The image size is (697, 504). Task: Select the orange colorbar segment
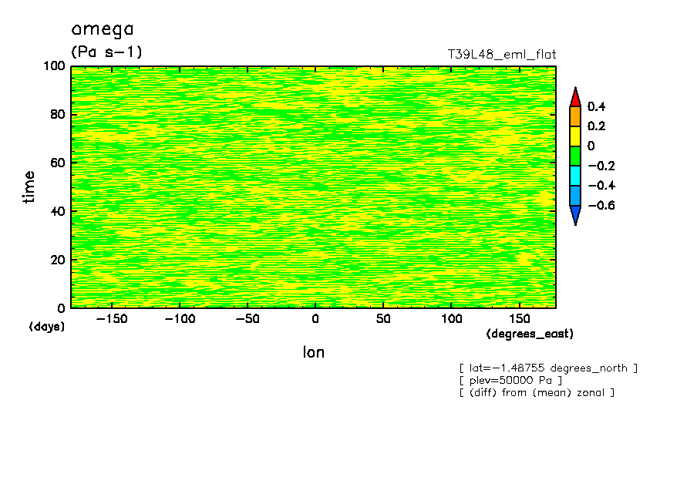(x=574, y=116)
